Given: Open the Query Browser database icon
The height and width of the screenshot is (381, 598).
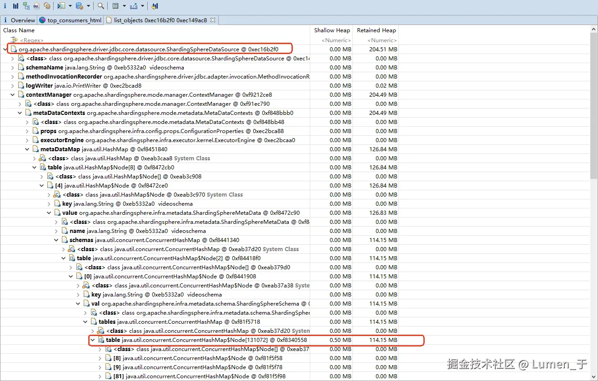Looking at the screenshot, I should click(79, 6).
